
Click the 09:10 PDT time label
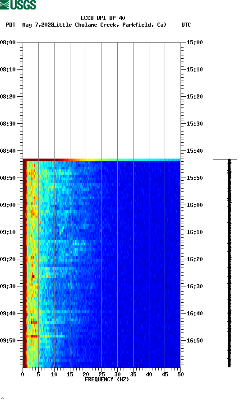(8, 232)
